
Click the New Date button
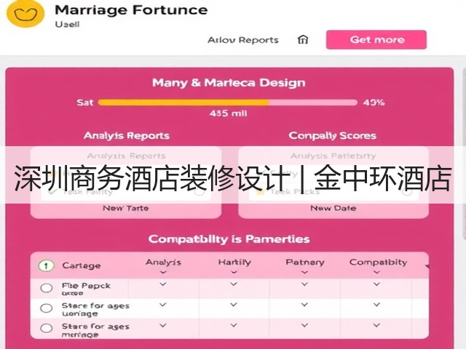click(333, 208)
